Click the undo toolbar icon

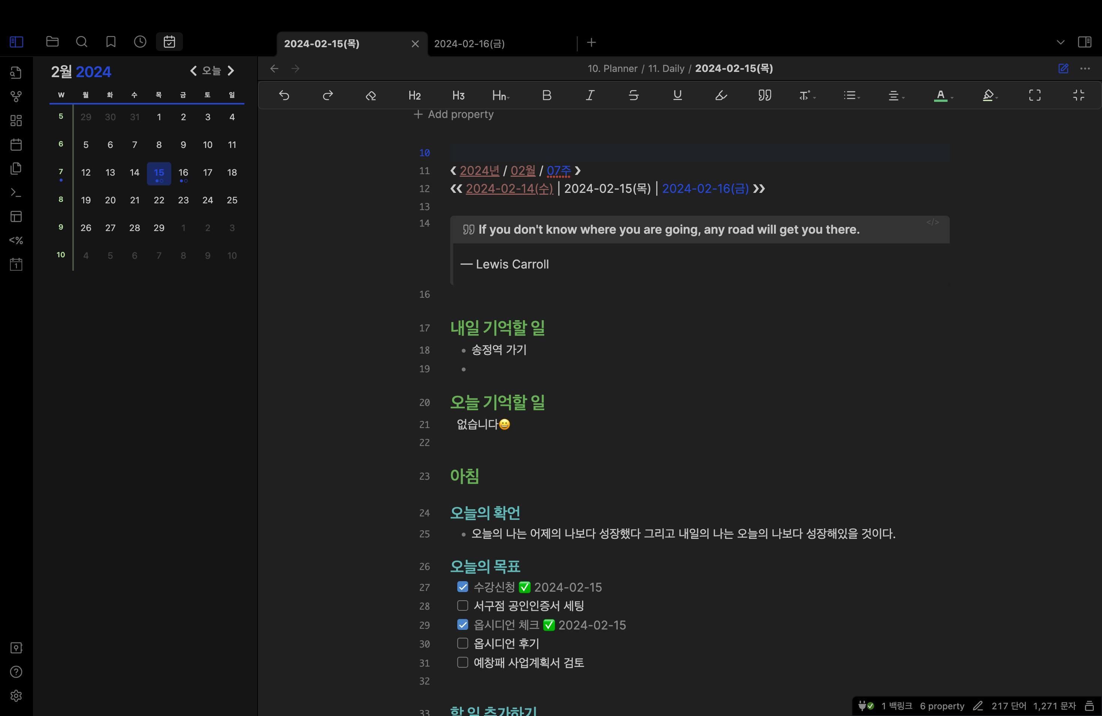pyautogui.click(x=284, y=95)
